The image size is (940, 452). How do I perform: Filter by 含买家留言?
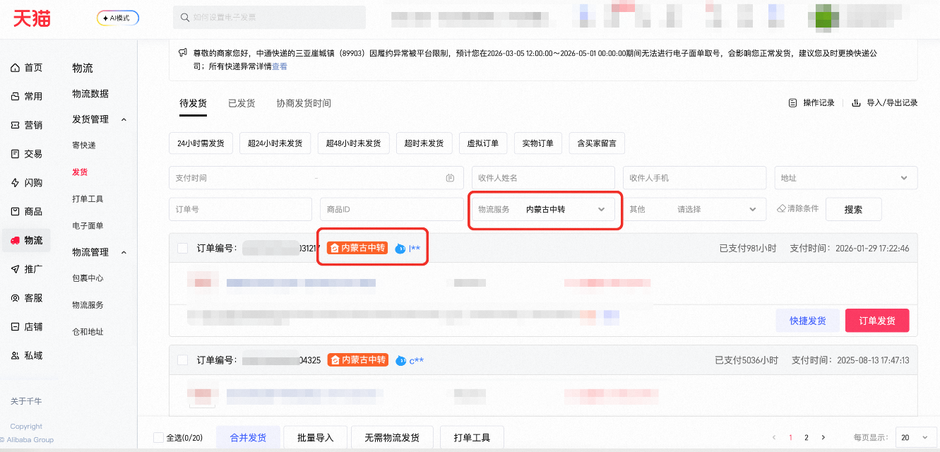(597, 143)
